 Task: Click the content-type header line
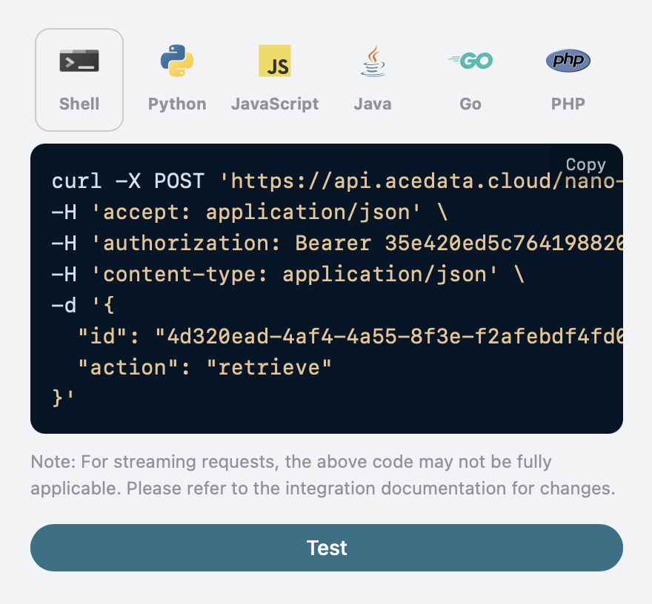(x=287, y=275)
